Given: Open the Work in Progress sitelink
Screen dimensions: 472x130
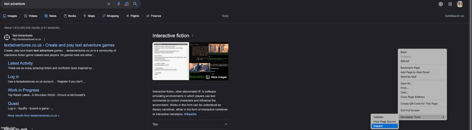Looking at the screenshot, I should pos(23,90).
